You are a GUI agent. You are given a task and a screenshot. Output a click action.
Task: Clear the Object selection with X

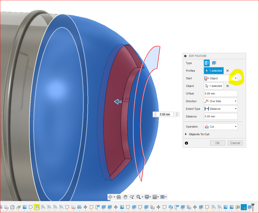228,86
